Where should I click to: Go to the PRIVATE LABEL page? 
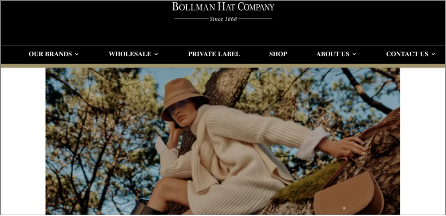coord(214,54)
